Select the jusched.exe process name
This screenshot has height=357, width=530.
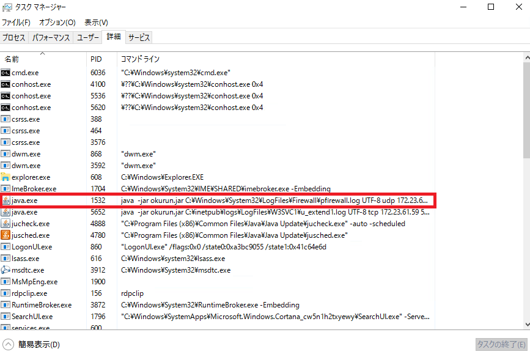(31, 235)
